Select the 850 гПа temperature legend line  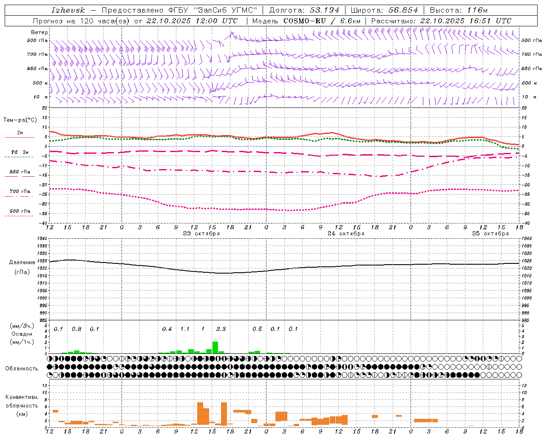20,176
